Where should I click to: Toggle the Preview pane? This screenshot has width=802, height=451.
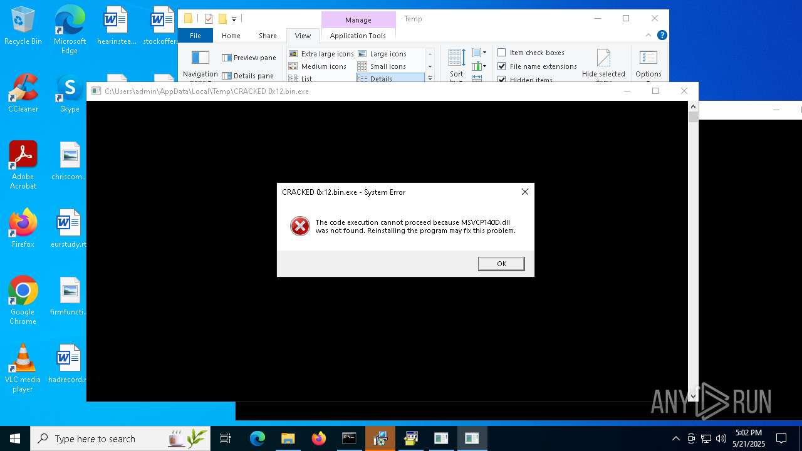click(249, 58)
